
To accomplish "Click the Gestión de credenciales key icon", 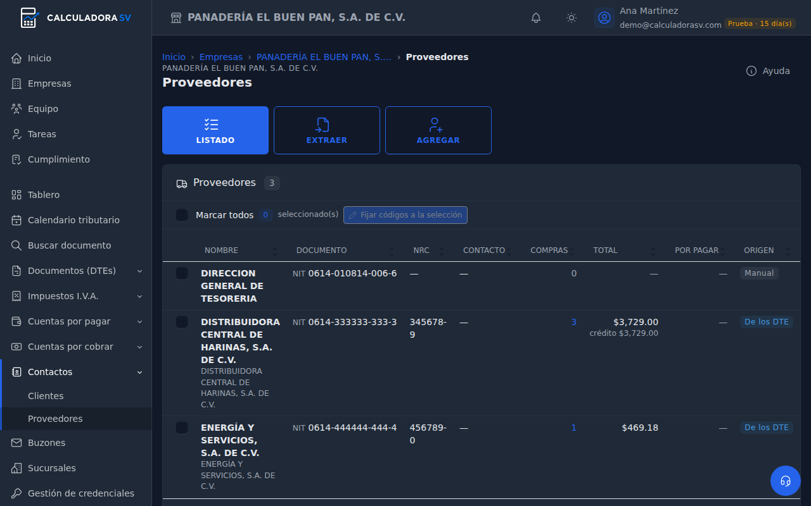I will click(16, 493).
